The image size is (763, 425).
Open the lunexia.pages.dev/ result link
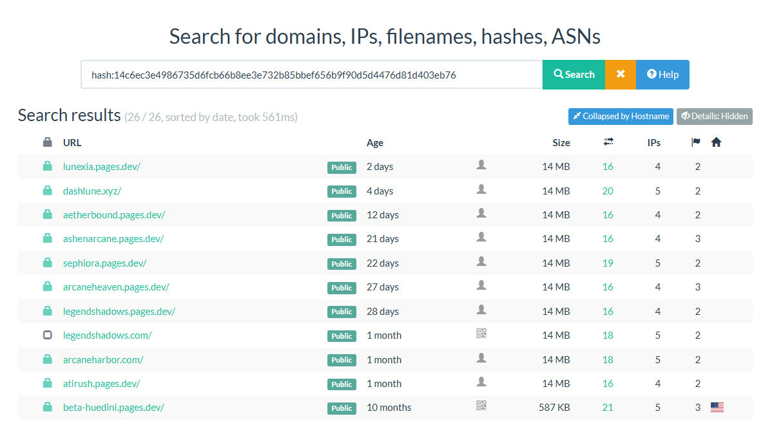coord(102,167)
